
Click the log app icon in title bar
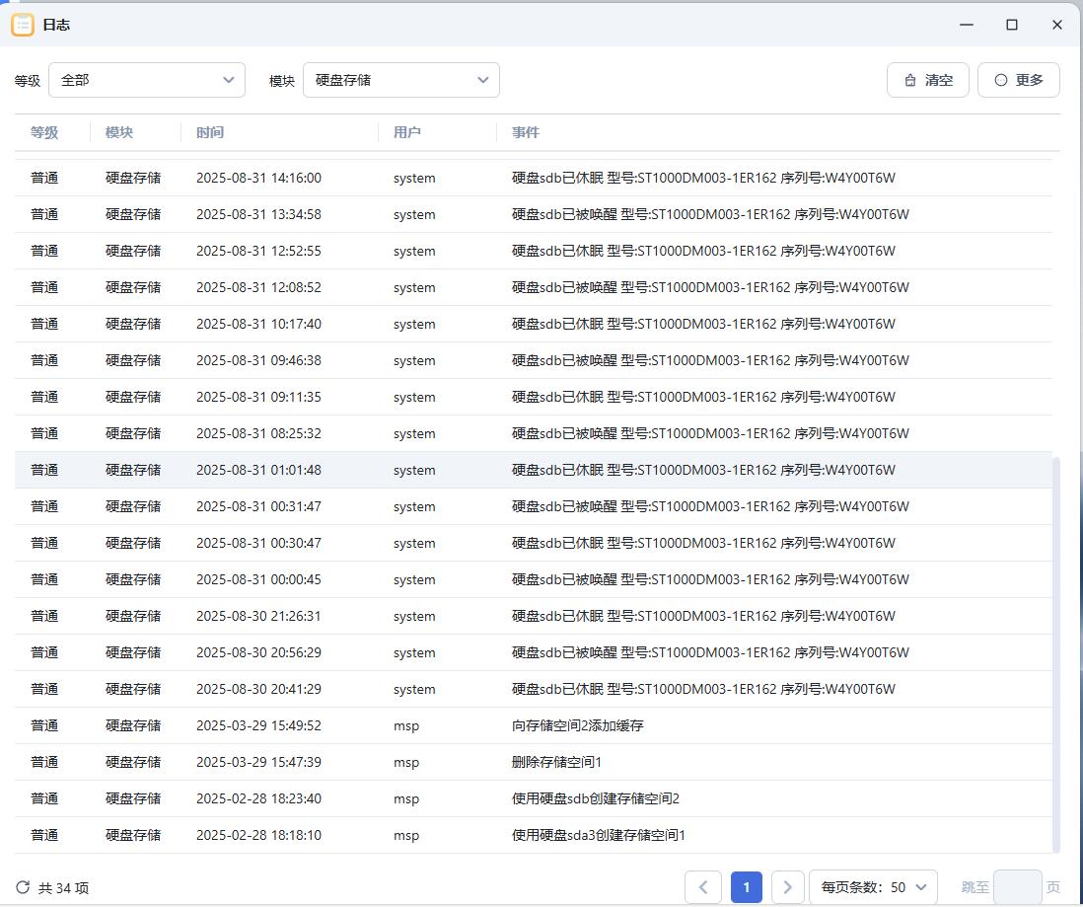click(x=23, y=25)
